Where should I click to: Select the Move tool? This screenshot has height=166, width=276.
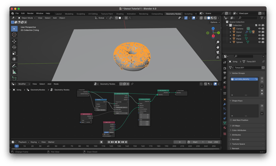point(14,41)
